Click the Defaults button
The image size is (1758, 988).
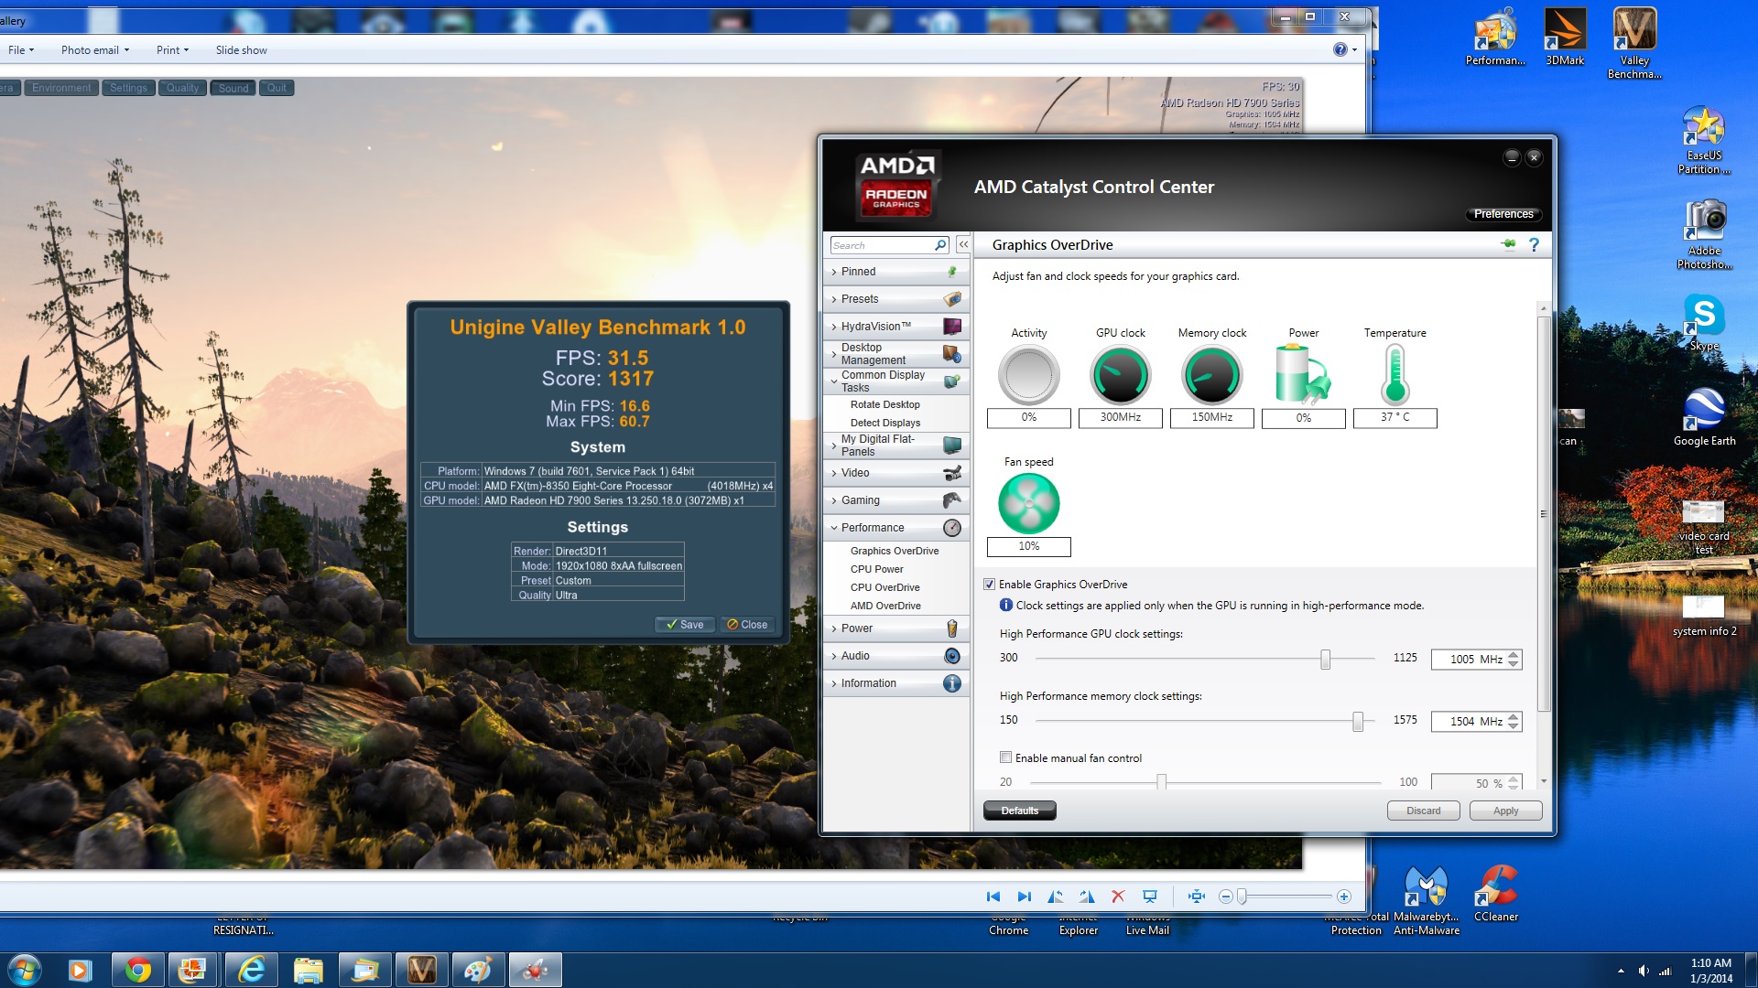[x=1019, y=810]
